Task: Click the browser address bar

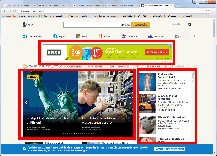Action: click(114, 11)
